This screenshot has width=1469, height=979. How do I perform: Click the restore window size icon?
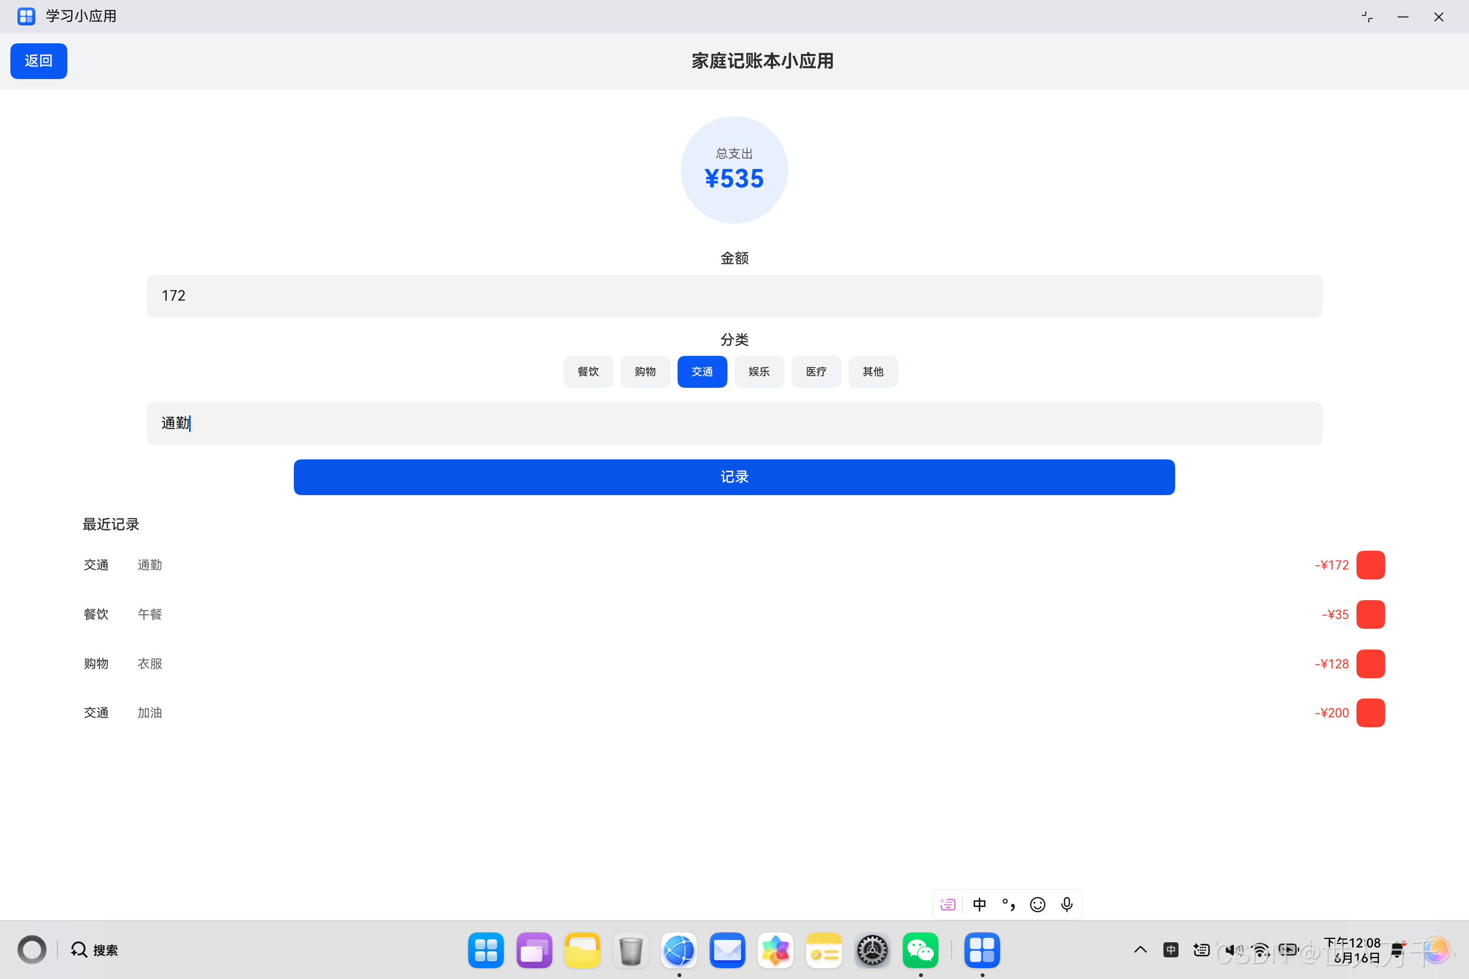(x=1367, y=17)
